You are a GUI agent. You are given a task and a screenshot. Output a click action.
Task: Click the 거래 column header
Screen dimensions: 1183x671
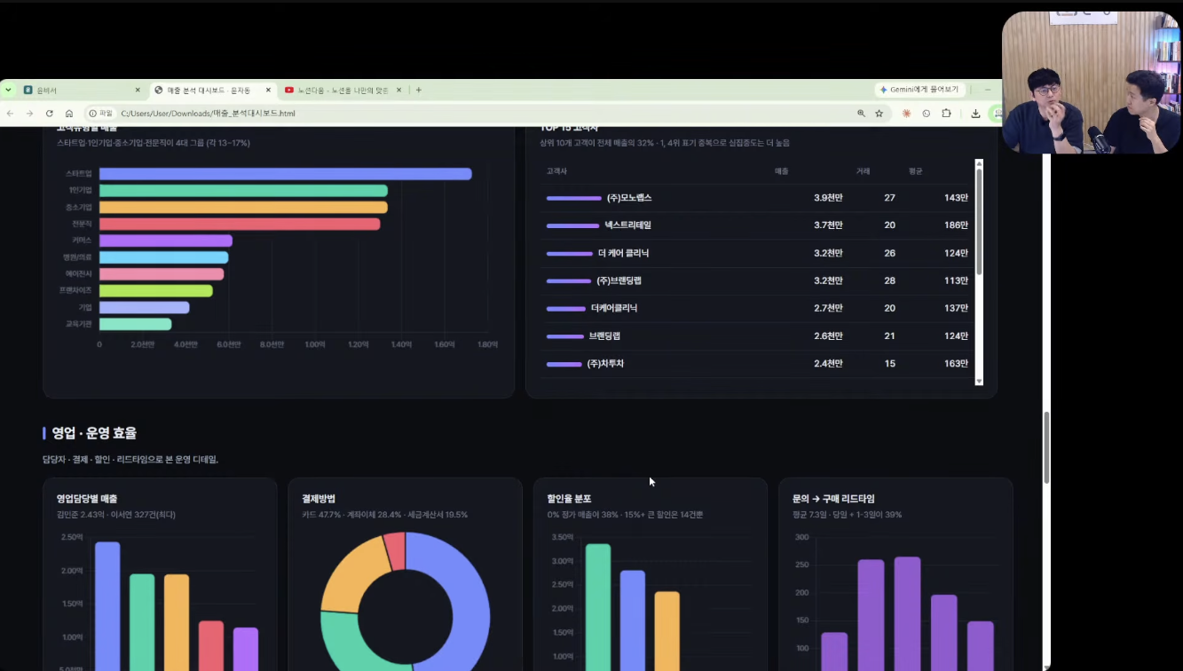tap(863, 170)
